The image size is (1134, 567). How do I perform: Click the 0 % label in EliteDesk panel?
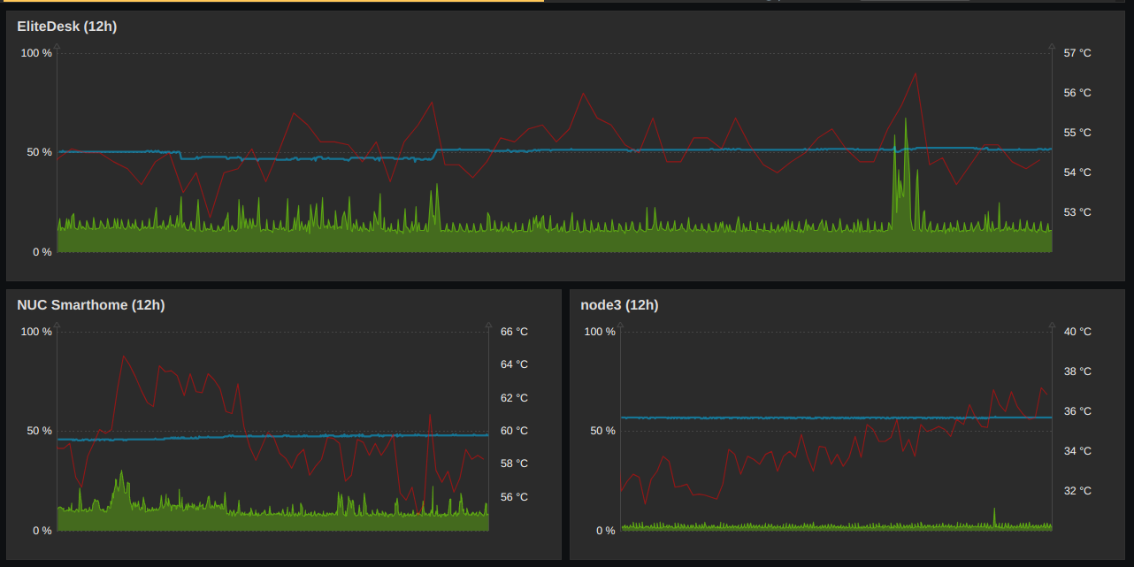(x=42, y=252)
